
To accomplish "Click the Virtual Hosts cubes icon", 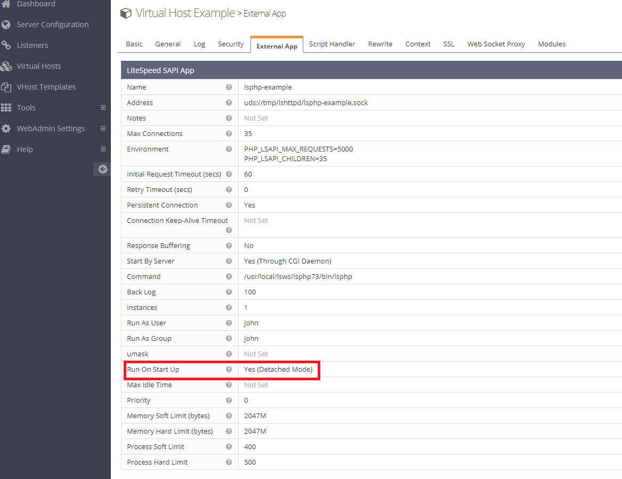I will pos(6,66).
